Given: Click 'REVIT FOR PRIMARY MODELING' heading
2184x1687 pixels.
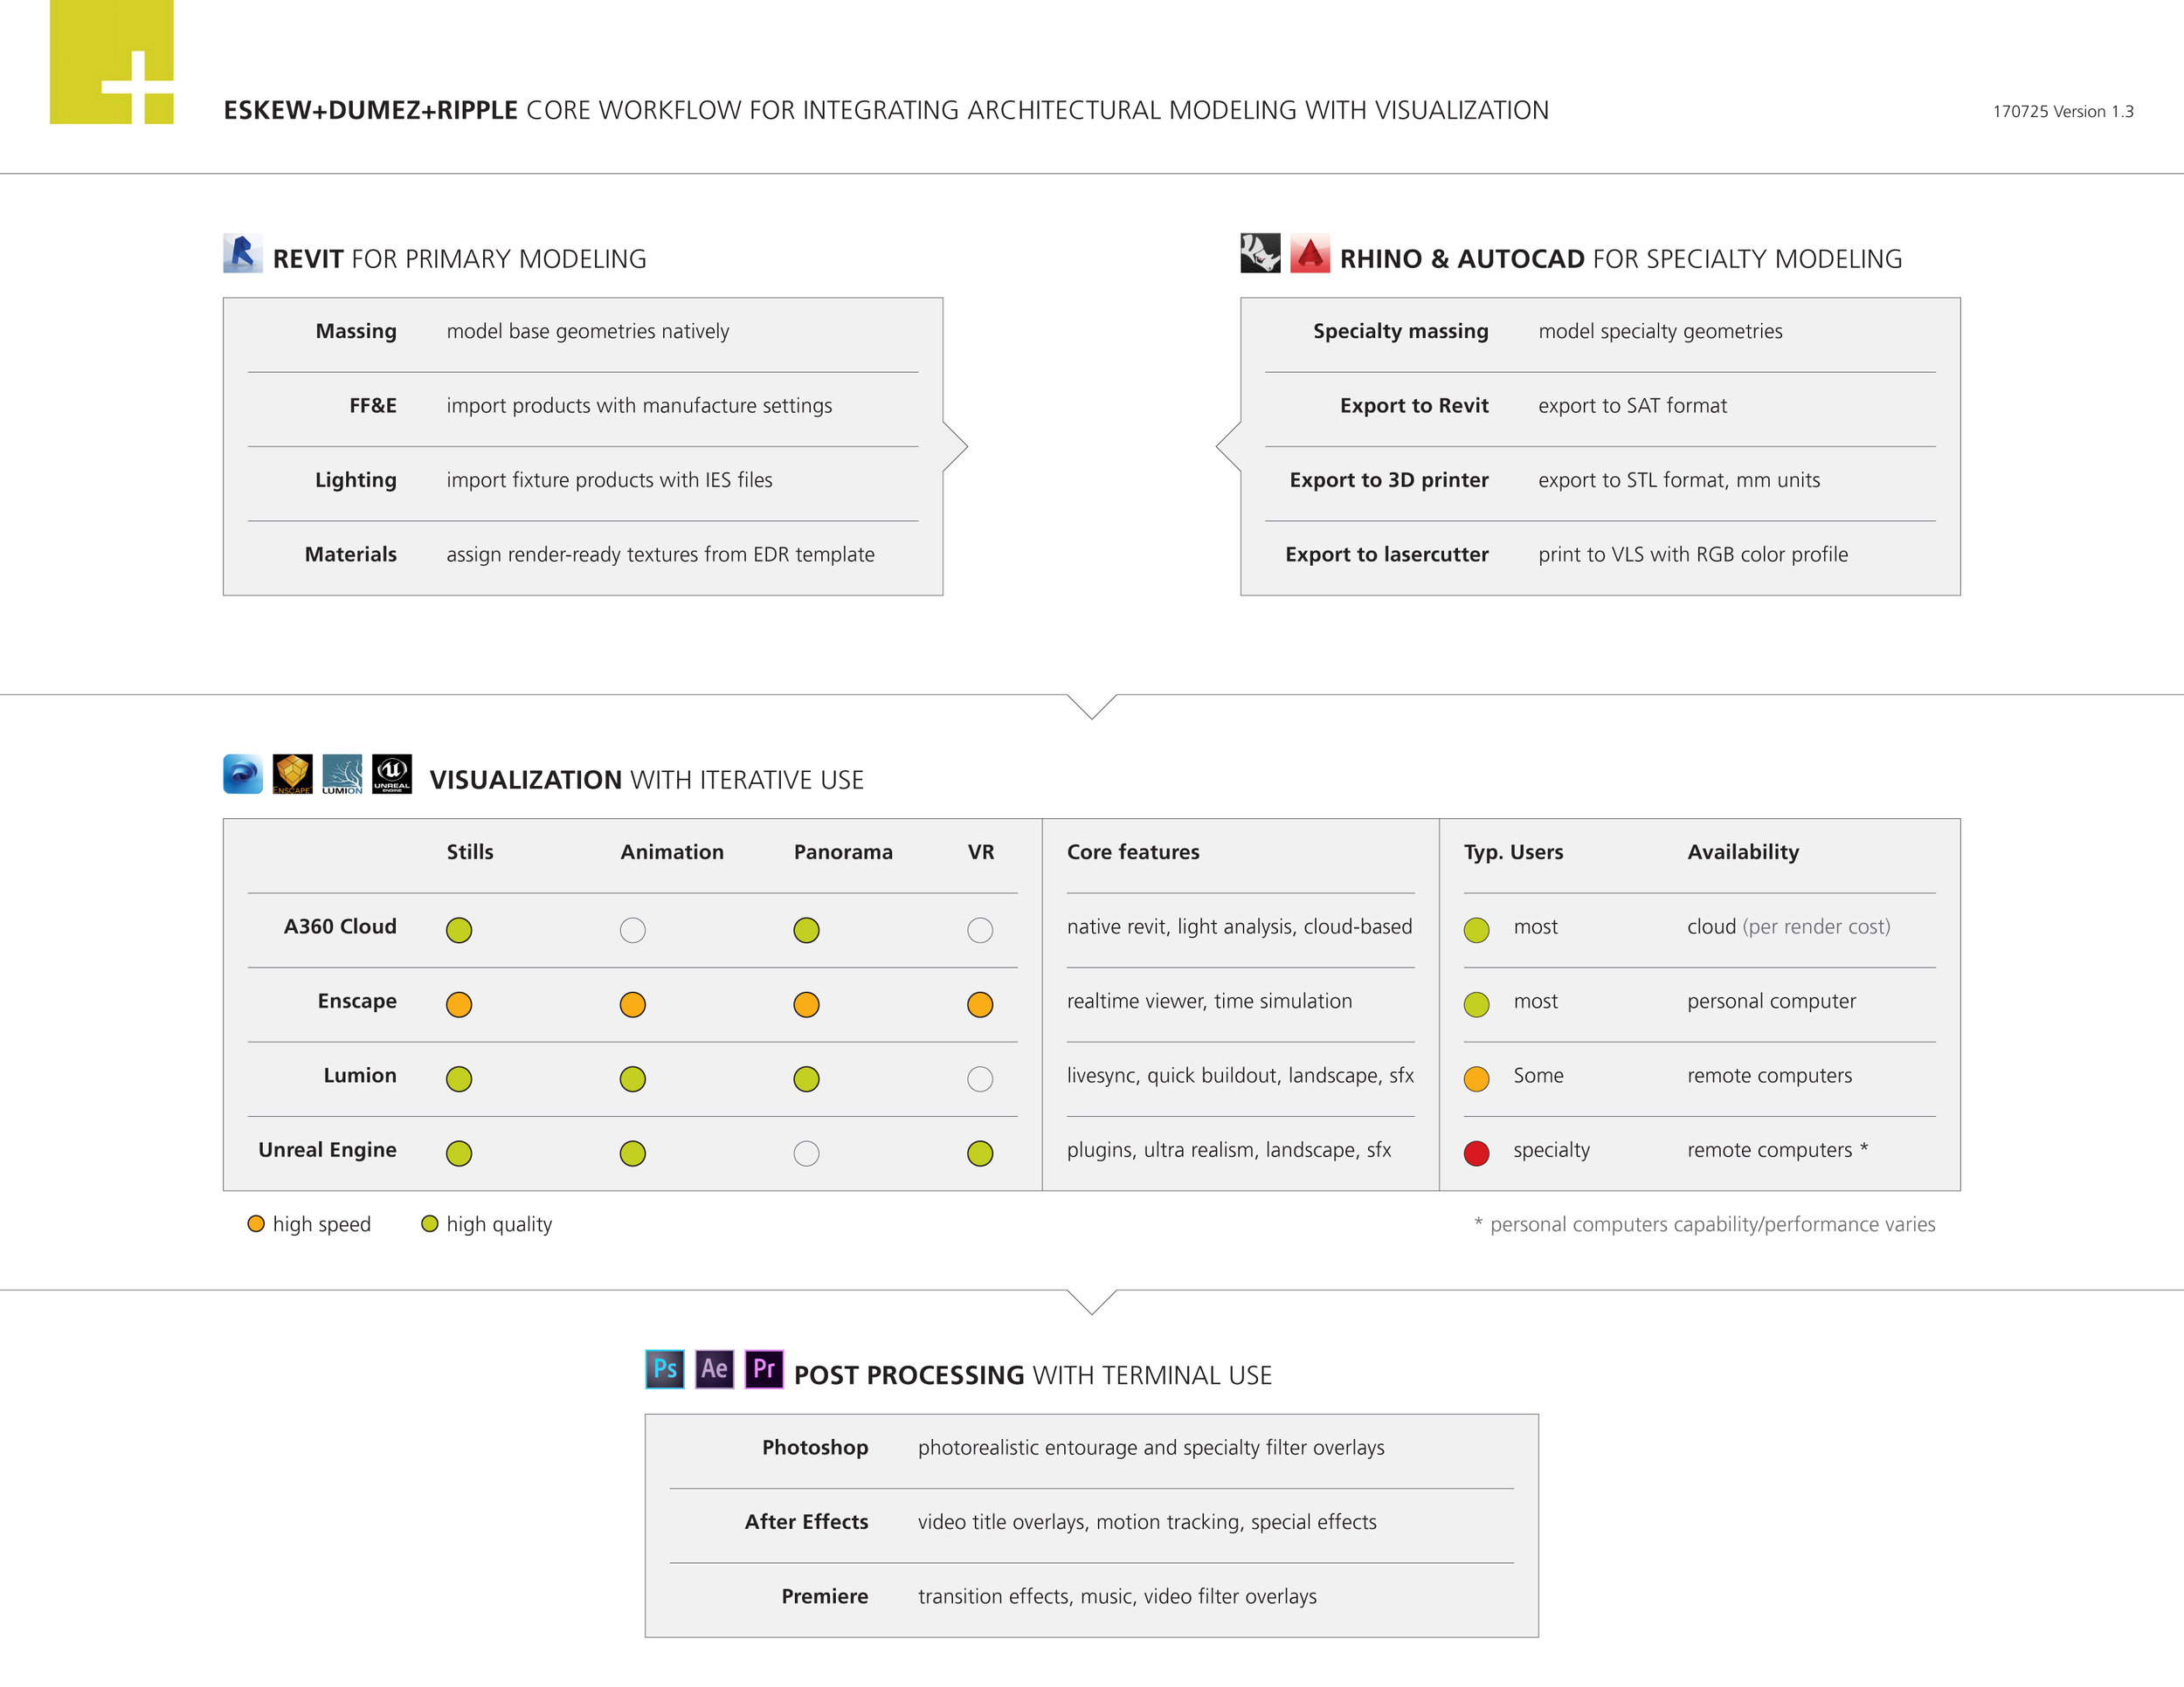Looking at the screenshot, I should (x=460, y=258).
